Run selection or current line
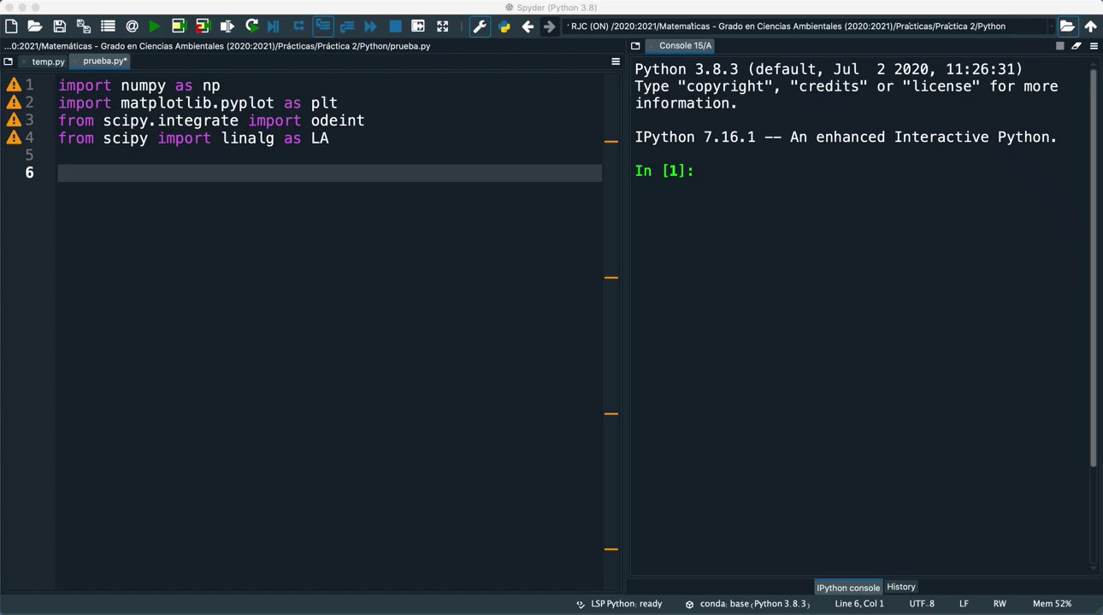Viewport: 1103px width, 615px height. 227,26
